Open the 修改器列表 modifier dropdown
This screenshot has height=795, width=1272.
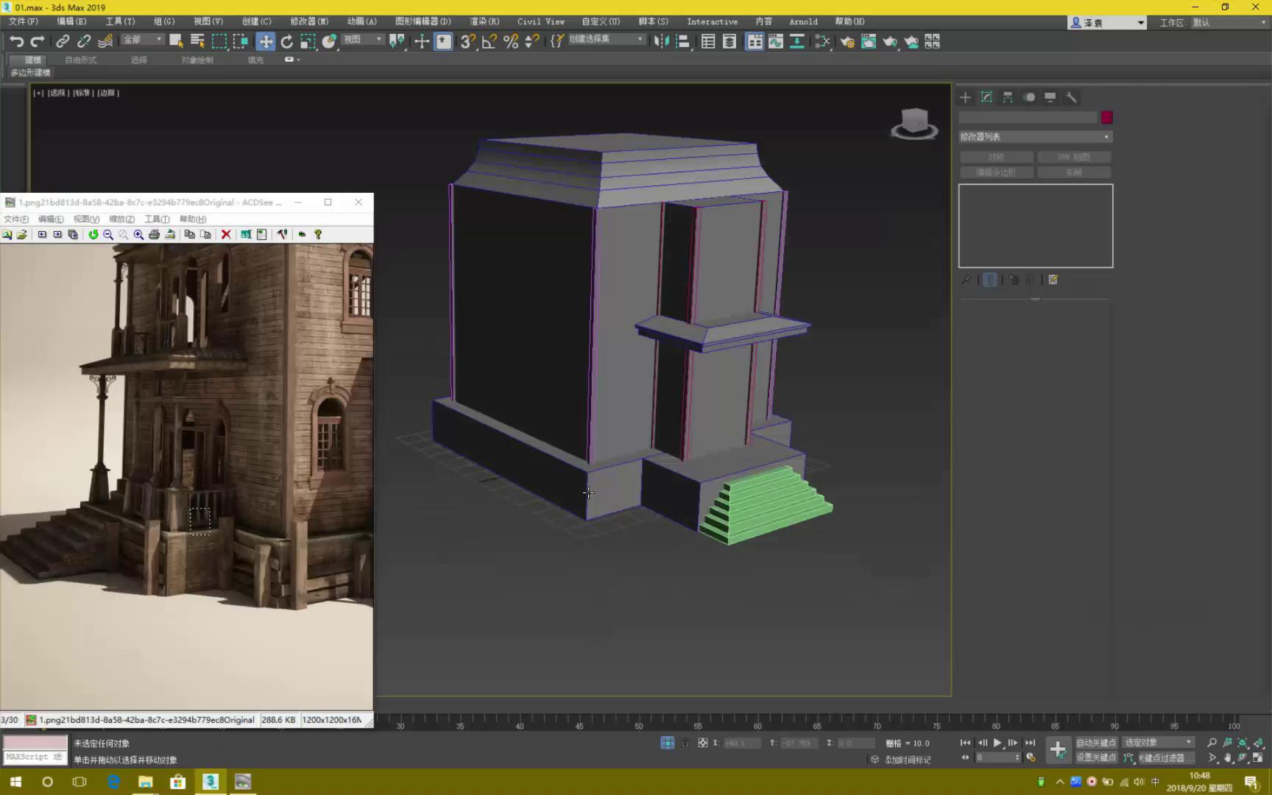(1034, 136)
